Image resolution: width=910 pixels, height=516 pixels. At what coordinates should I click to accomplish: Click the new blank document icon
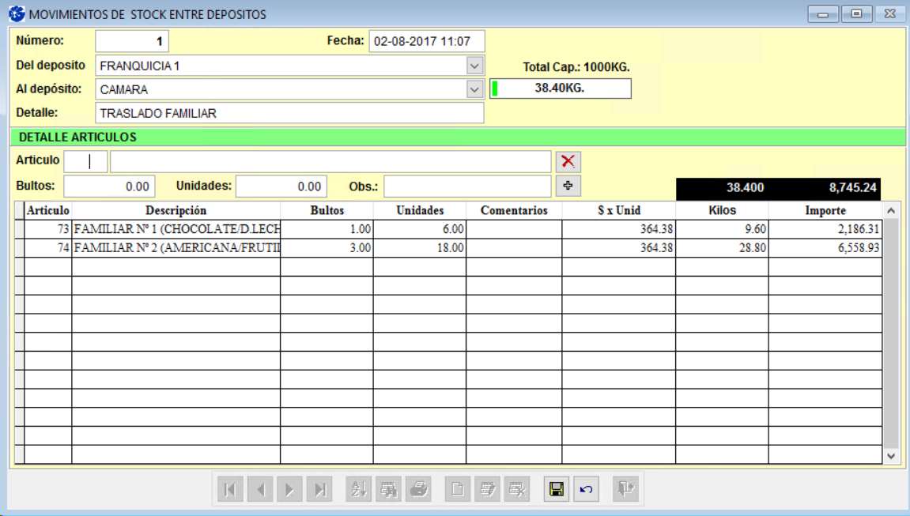click(457, 490)
